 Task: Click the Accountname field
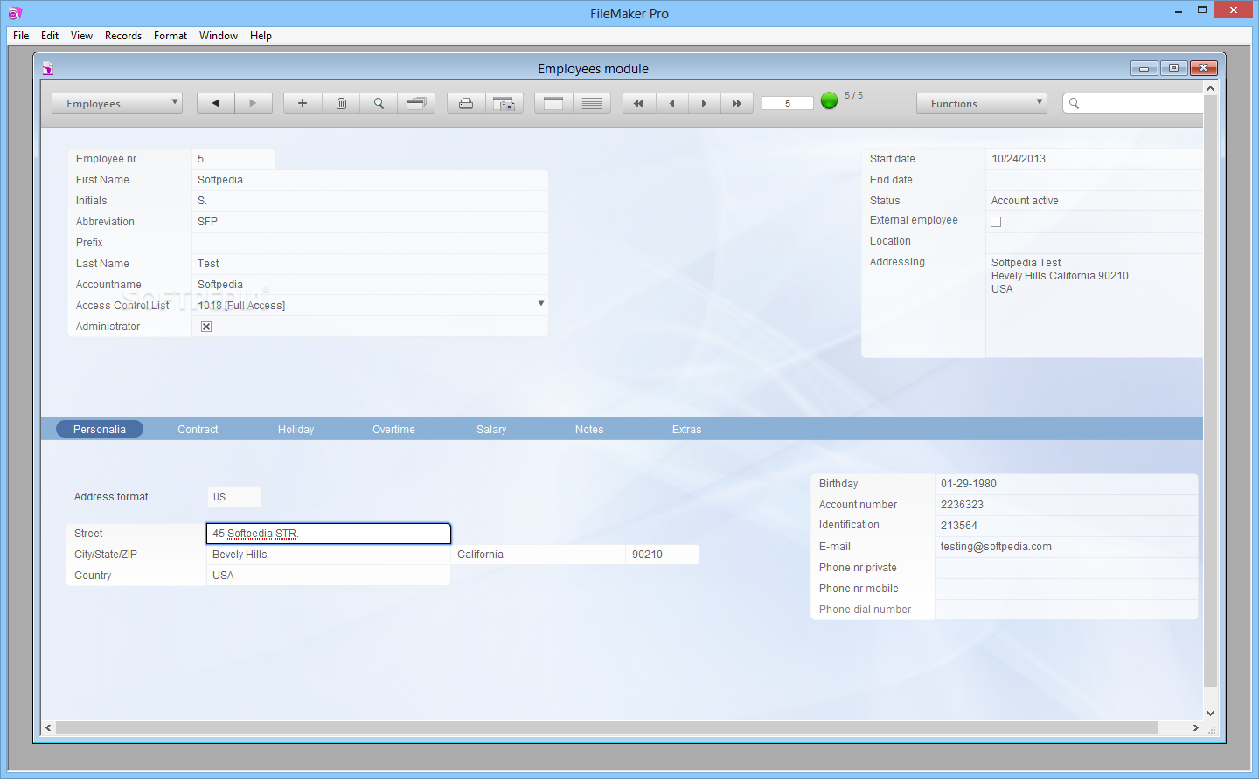[370, 285]
